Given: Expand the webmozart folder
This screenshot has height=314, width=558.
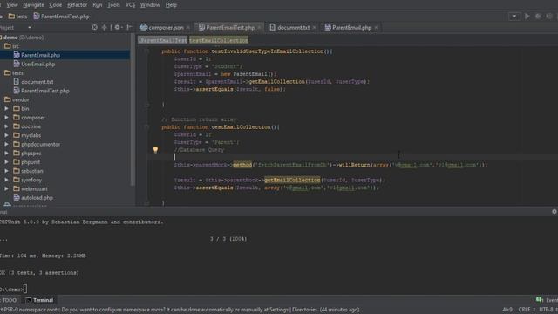Looking at the screenshot, I should click(x=6, y=188).
